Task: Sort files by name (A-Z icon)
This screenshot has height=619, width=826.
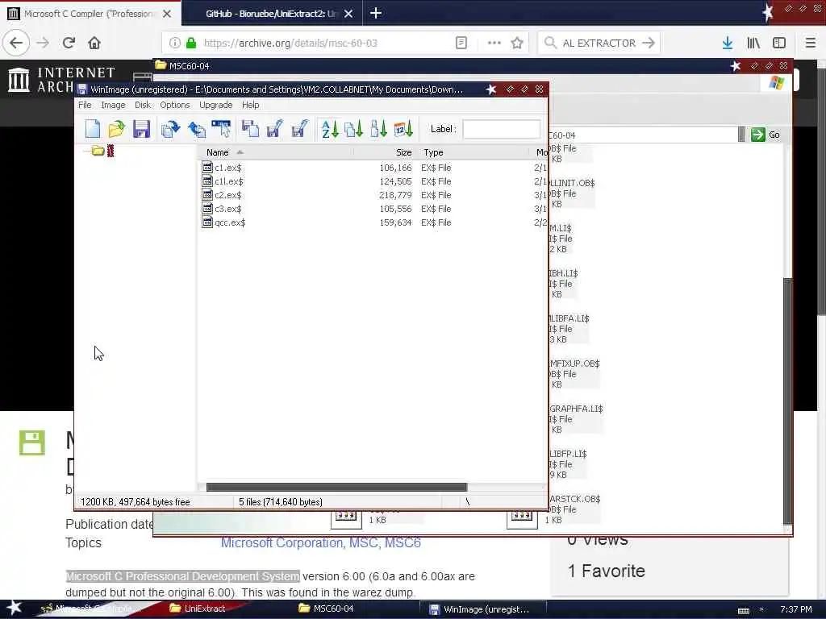Action: (x=330, y=129)
